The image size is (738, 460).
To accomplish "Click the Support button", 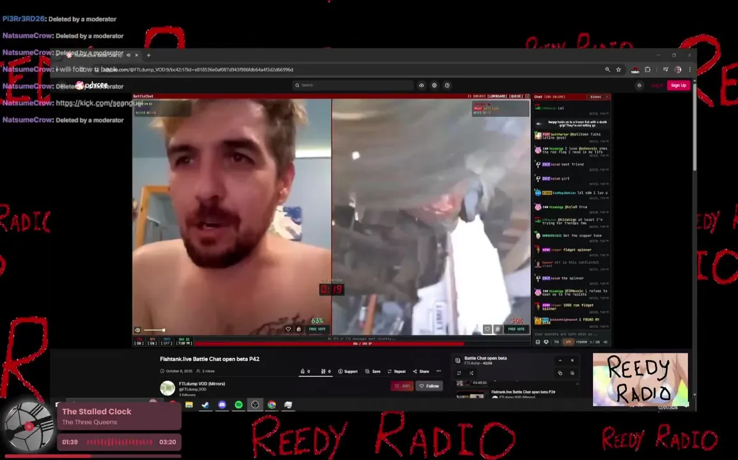I will [x=348, y=371].
